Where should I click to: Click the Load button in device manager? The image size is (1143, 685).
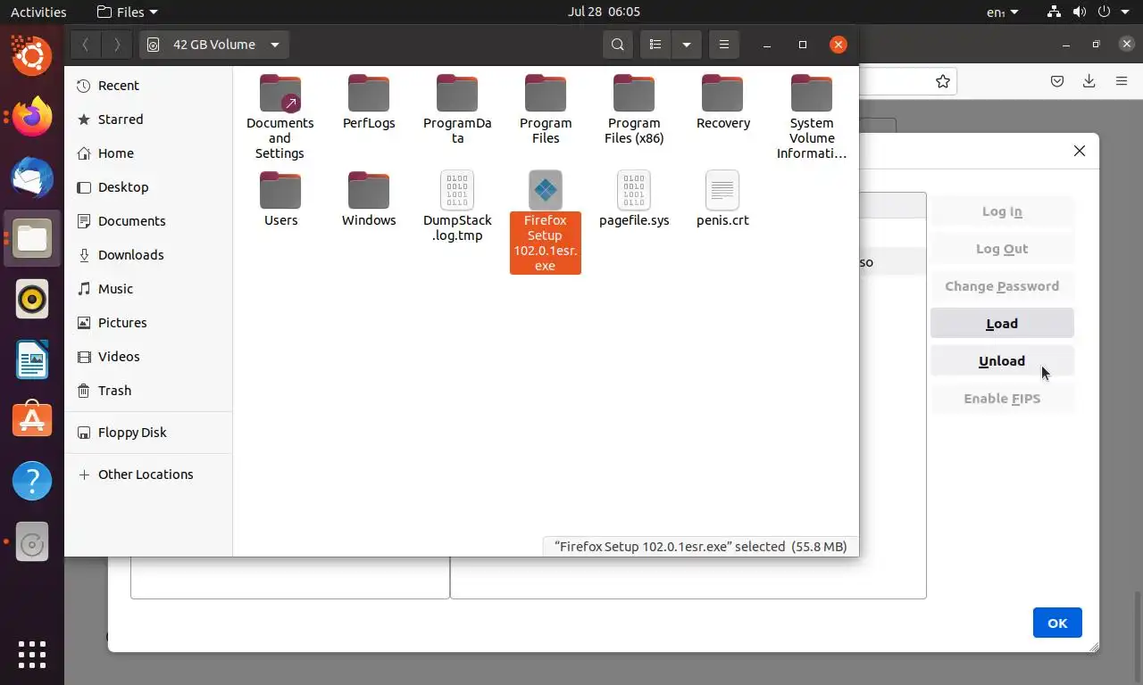(1002, 324)
